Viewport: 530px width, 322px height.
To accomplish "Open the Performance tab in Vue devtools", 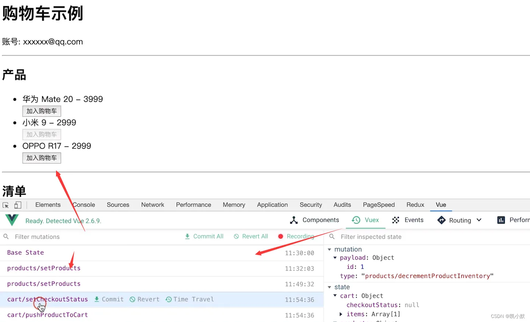I will [x=513, y=220].
